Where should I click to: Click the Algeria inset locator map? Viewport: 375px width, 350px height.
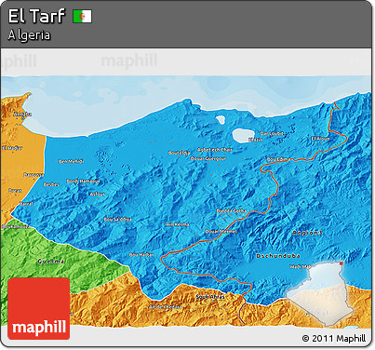[319, 294]
